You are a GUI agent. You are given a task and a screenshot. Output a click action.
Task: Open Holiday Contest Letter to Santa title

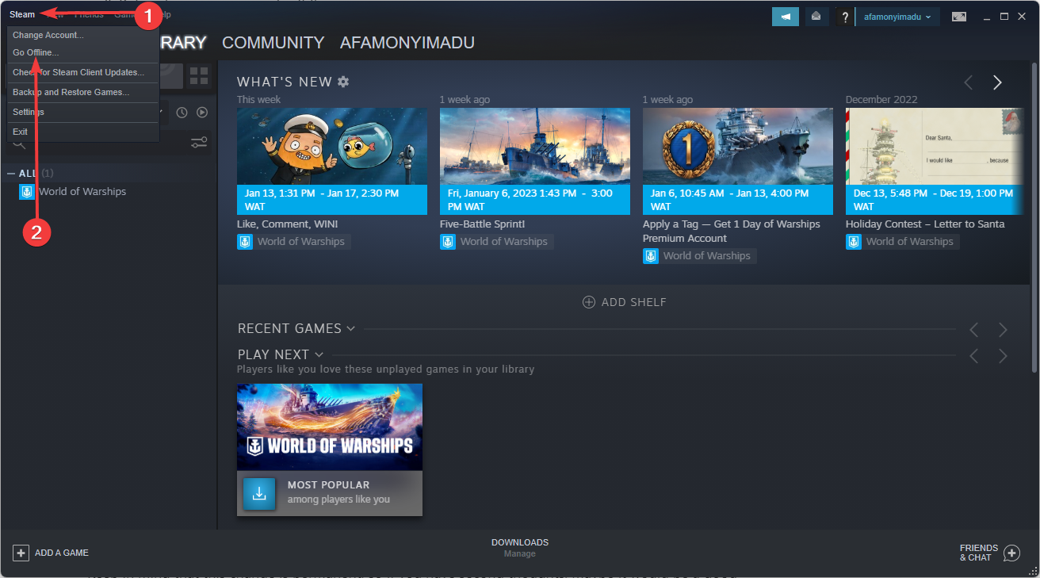tap(925, 224)
